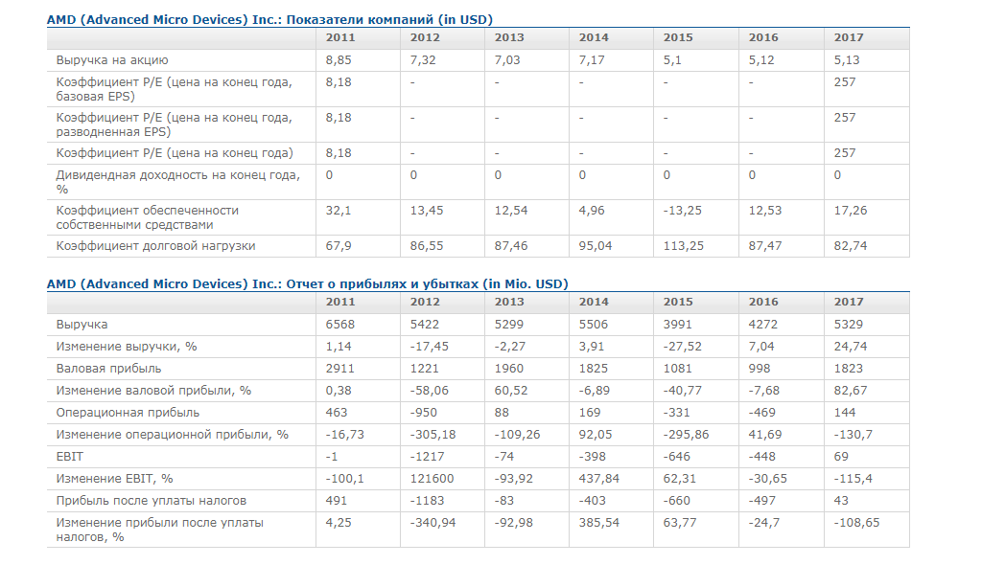Screen dimensions: 982x565
Task: Click the value 385,54 in after-tax profit change row
Action: point(599,523)
